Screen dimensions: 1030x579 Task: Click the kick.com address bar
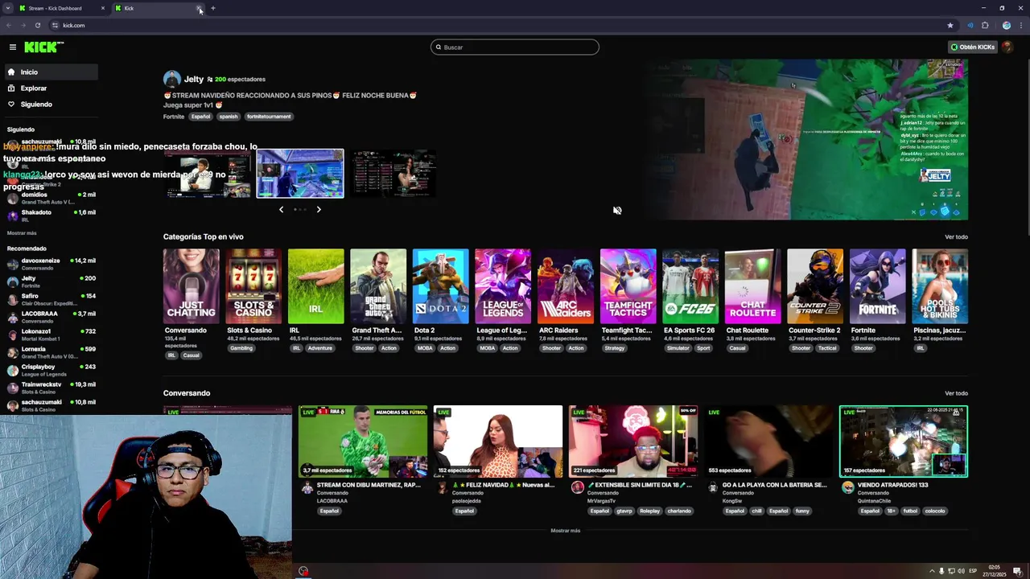[x=499, y=25]
